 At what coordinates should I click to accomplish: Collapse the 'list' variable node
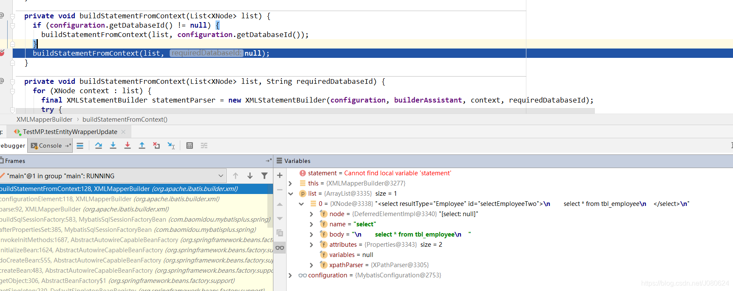click(x=290, y=194)
